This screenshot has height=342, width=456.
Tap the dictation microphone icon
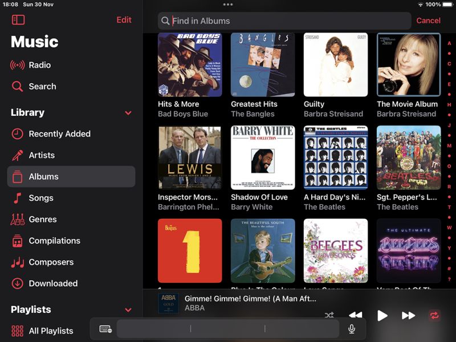(x=352, y=329)
